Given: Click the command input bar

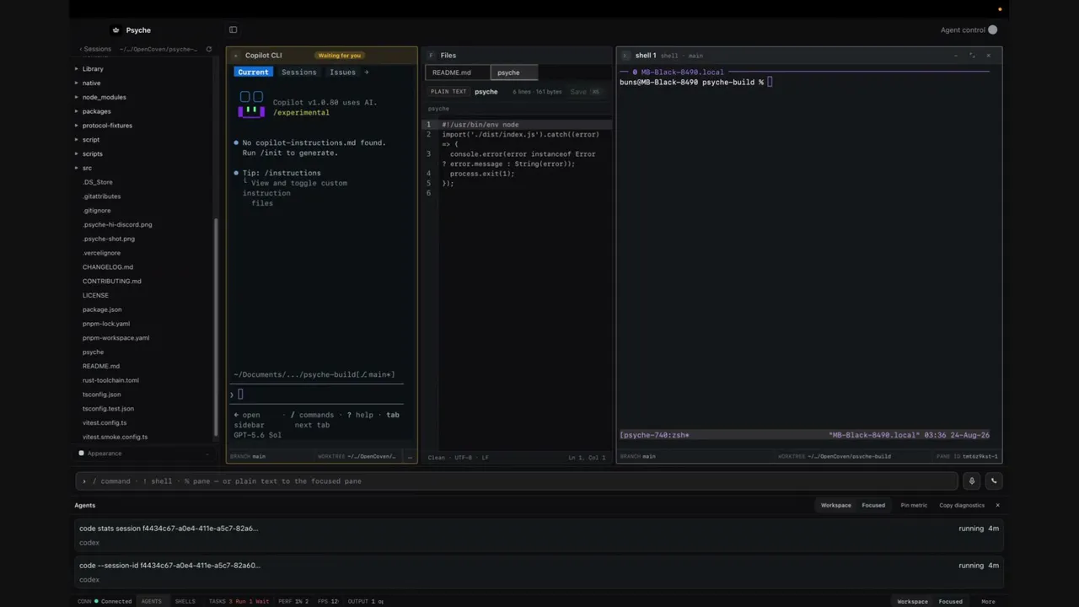Looking at the screenshot, I should pos(517,481).
